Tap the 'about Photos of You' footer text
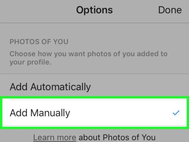The height and width of the screenshot is (142, 189). (117, 137)
